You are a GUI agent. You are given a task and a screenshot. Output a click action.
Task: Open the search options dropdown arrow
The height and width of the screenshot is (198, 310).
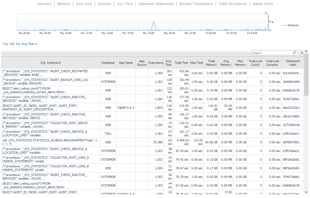click(298, 52)
